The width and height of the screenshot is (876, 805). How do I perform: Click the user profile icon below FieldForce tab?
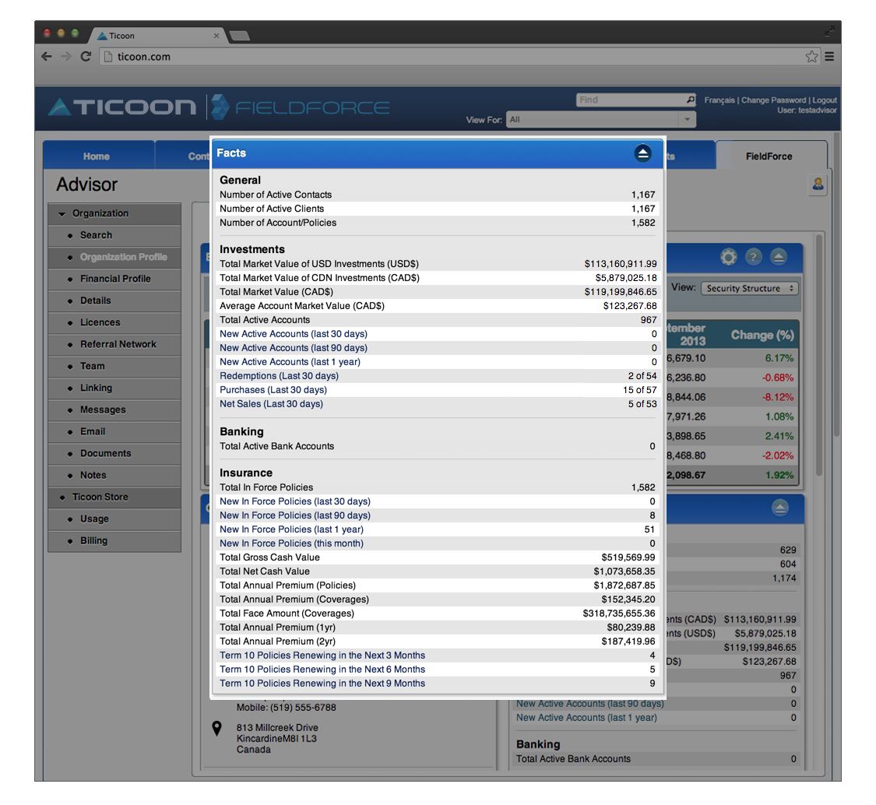[818, 185]
